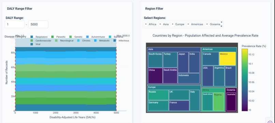
Task: Remove the Africa tag from Select Regions
Action: (x=146, y=24)
